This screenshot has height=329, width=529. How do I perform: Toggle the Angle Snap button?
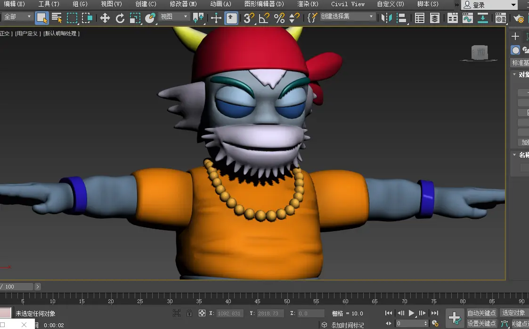coord(264,18)
